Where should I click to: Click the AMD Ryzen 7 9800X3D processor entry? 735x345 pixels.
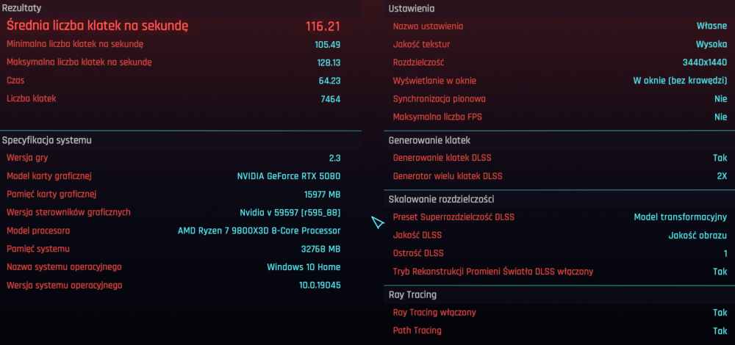259,230
